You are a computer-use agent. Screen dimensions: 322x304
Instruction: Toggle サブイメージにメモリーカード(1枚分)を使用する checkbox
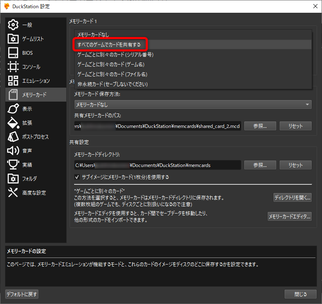[x=77, y=177]
